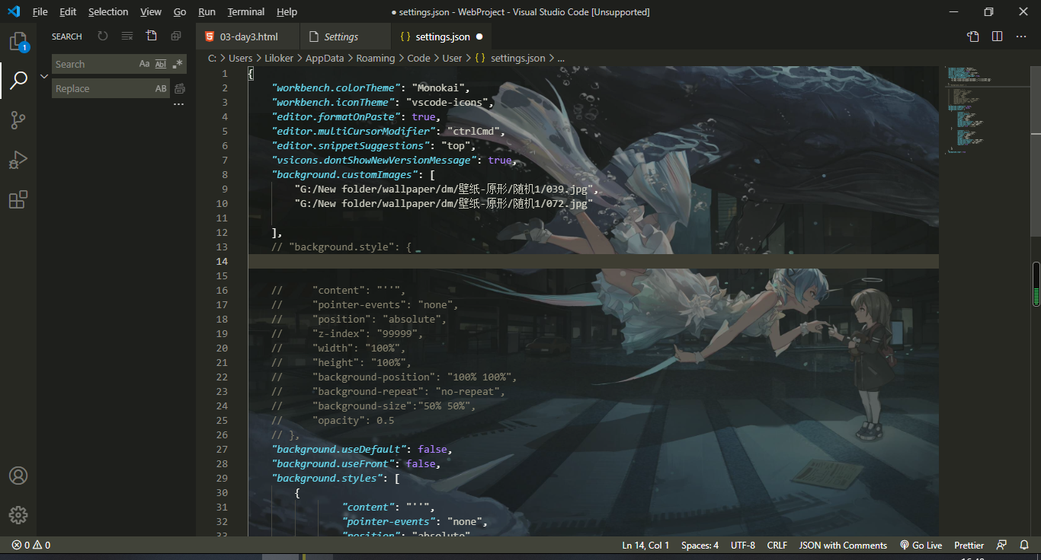Open the Run menu
1041x560 pixels.
207,11
